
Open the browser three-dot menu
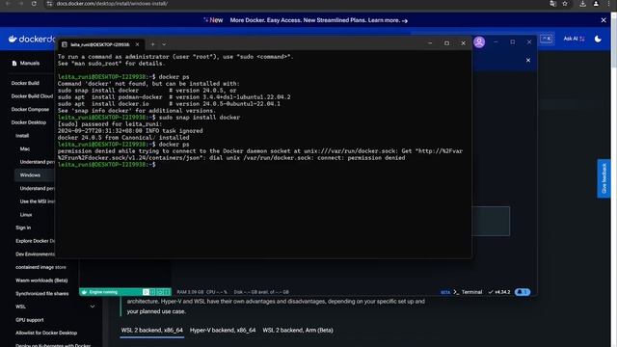[x=608, y=4]
